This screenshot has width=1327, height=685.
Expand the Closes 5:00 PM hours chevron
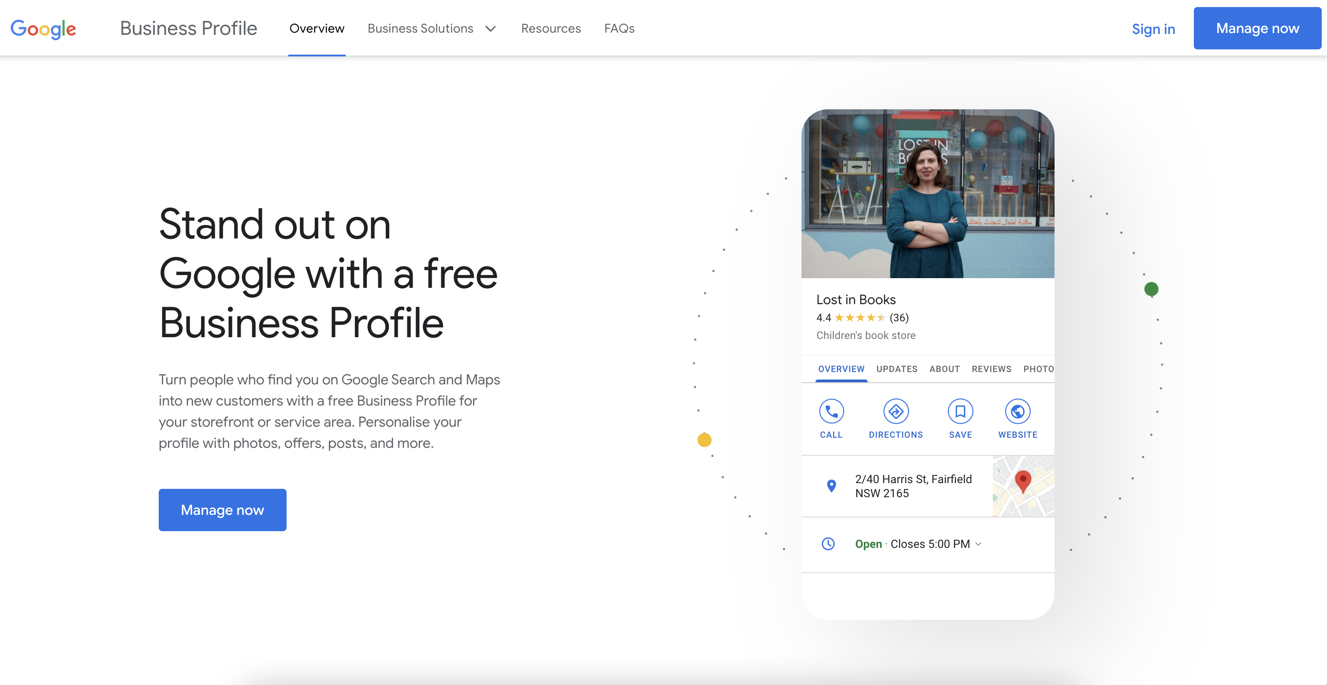point(978,544)
